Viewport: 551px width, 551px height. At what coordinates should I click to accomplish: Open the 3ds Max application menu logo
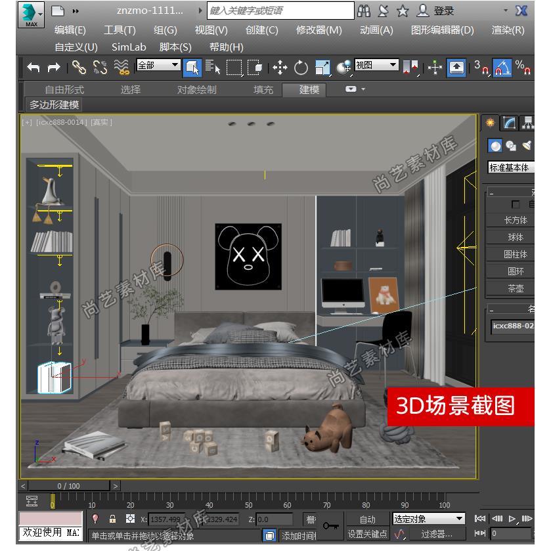point(31,14)
